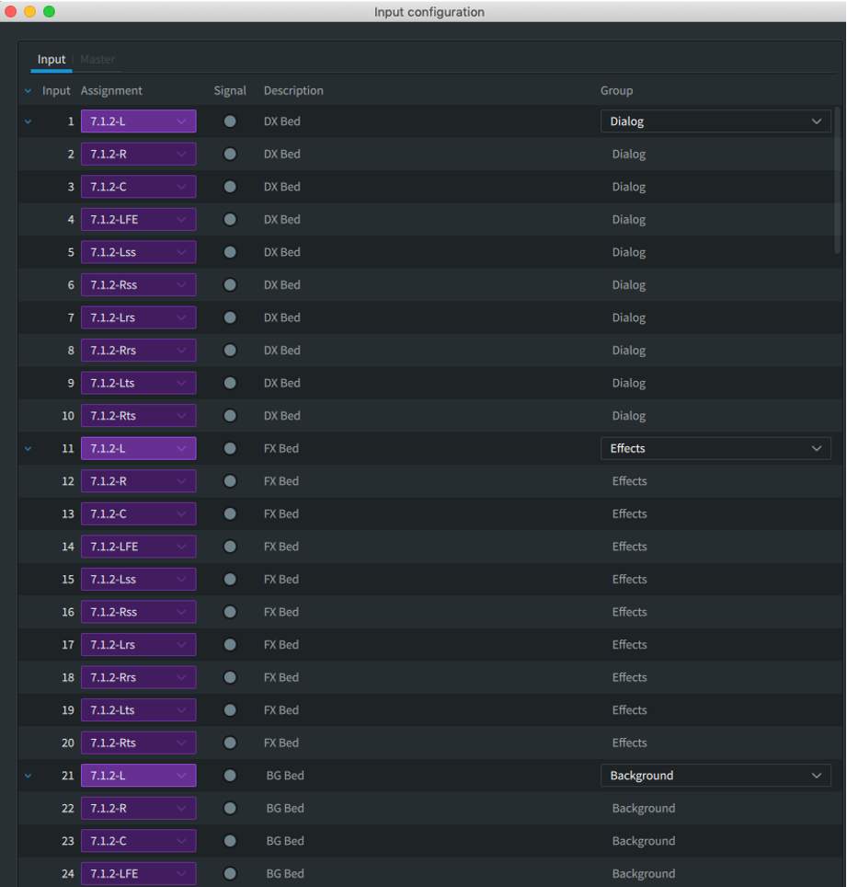Click the signal indicator for input 9
The height and width of the screenshot is (887, 847).
coord(230,384)
